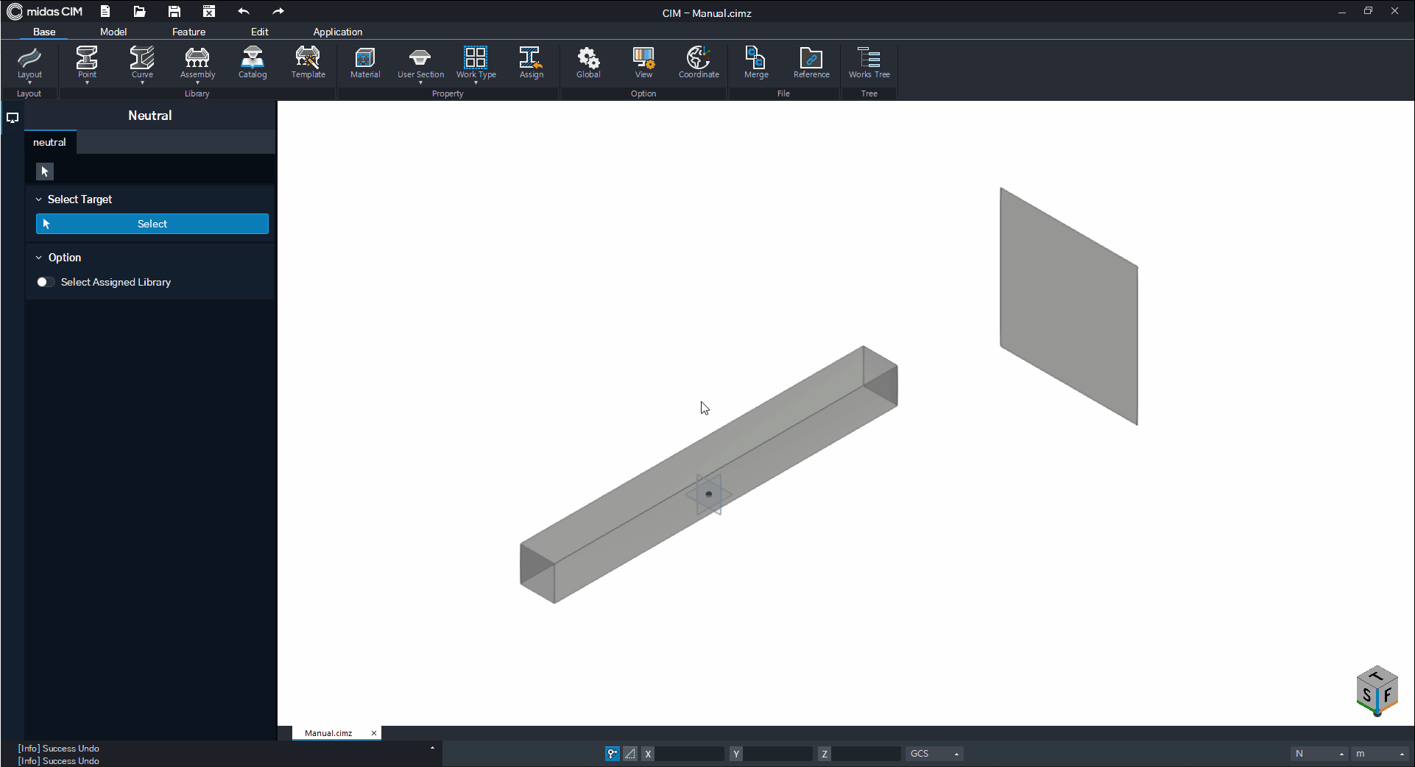Undo the last action

(x=244, y=11)
